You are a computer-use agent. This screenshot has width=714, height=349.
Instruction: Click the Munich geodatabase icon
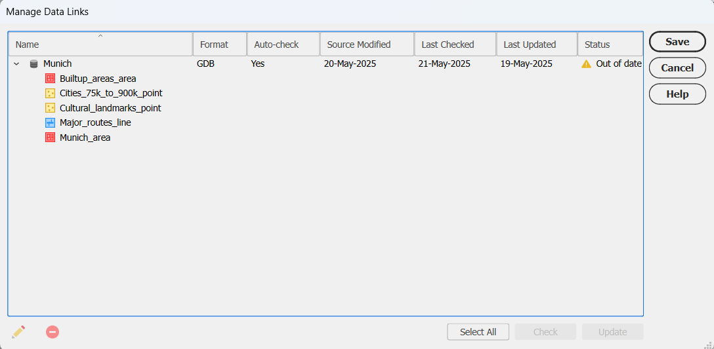coord(33,64)
